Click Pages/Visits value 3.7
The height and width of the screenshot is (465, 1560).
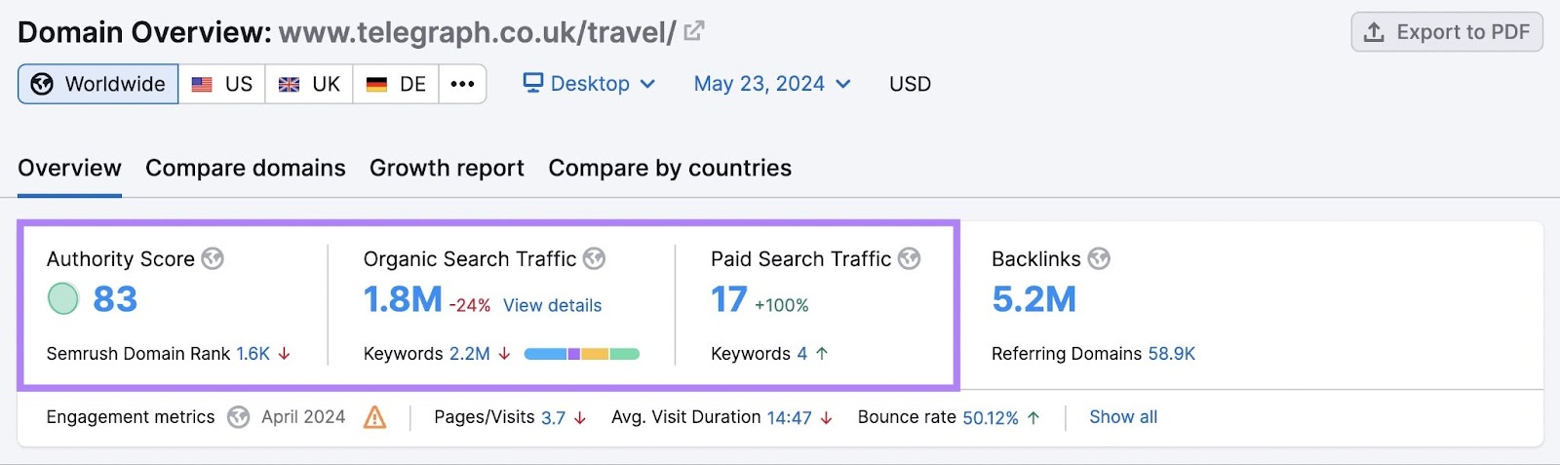click(x=553, y=417)
